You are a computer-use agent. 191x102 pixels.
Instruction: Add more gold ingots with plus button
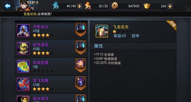(x=170, y=6)
